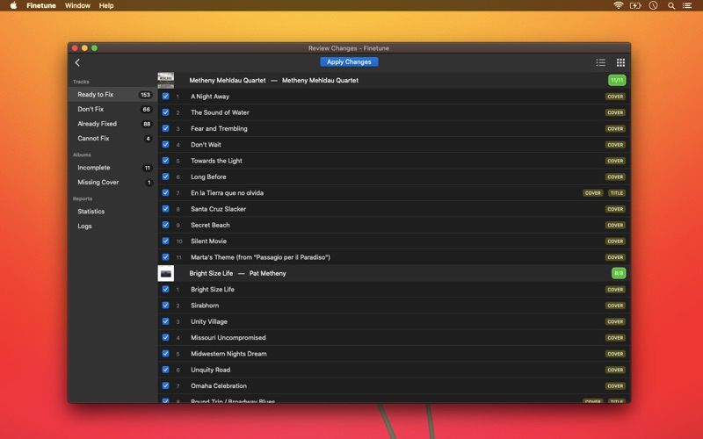Click Apply Changes button

pos(349,61)
